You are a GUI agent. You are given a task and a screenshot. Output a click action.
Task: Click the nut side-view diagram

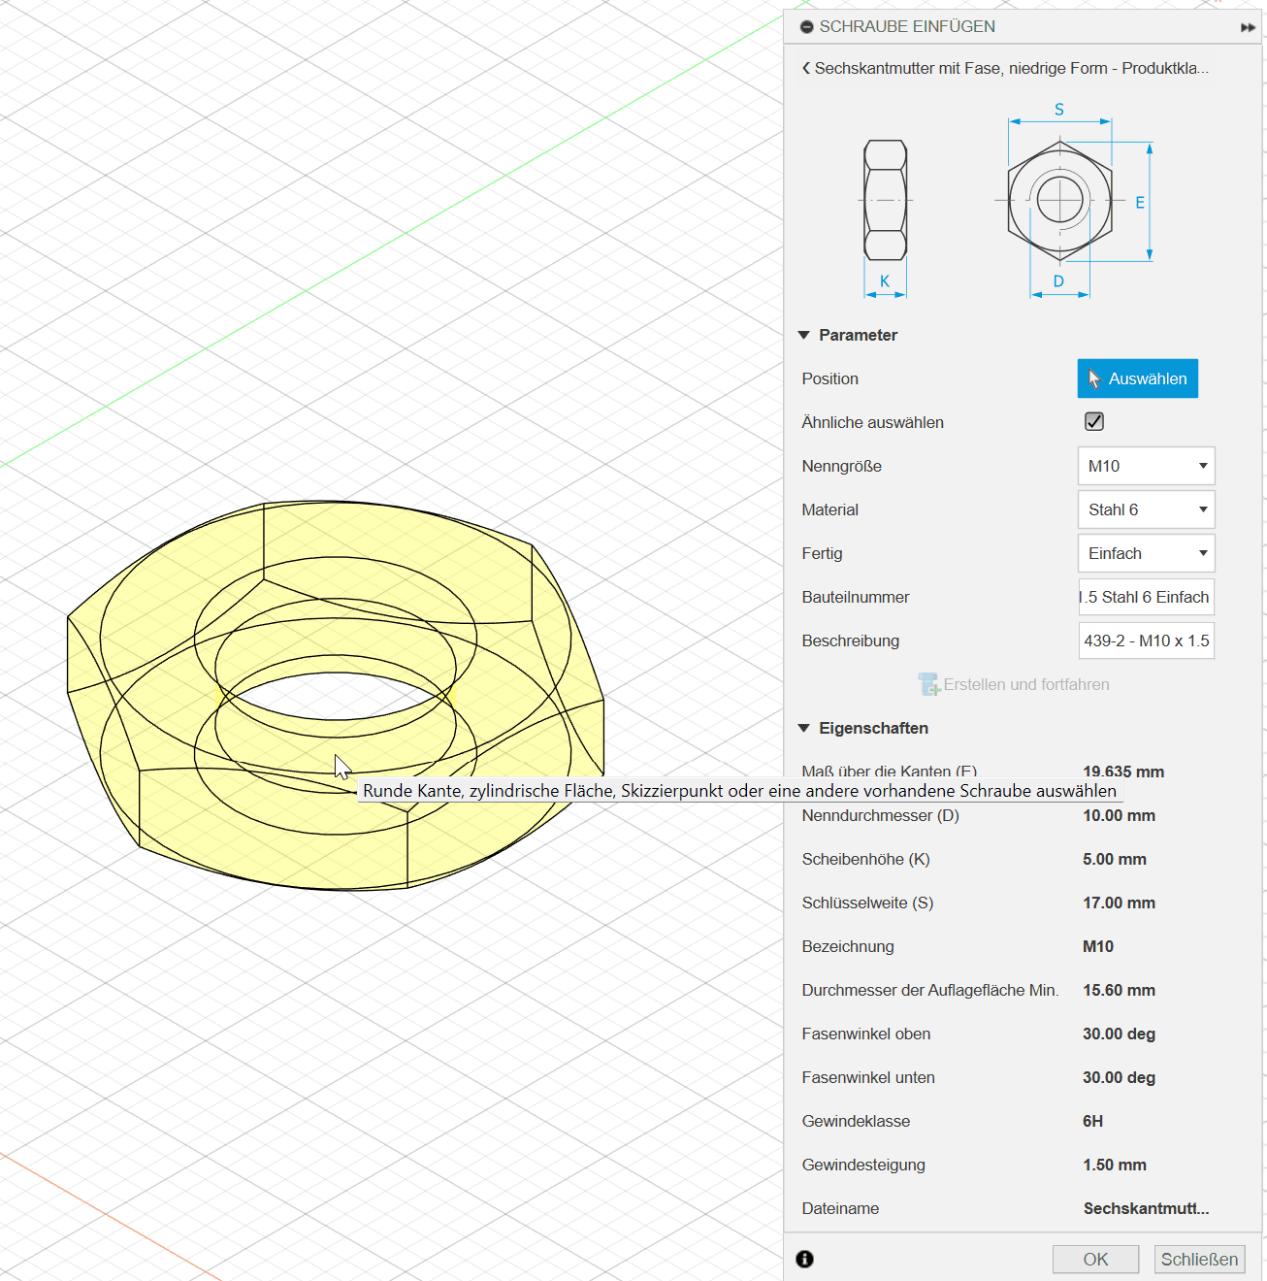pyautogui.click(x=885, y=201)
